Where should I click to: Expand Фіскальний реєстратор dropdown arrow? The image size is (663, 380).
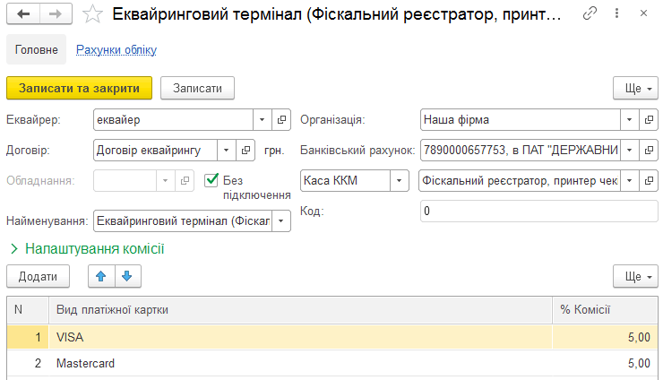point(630,181)
